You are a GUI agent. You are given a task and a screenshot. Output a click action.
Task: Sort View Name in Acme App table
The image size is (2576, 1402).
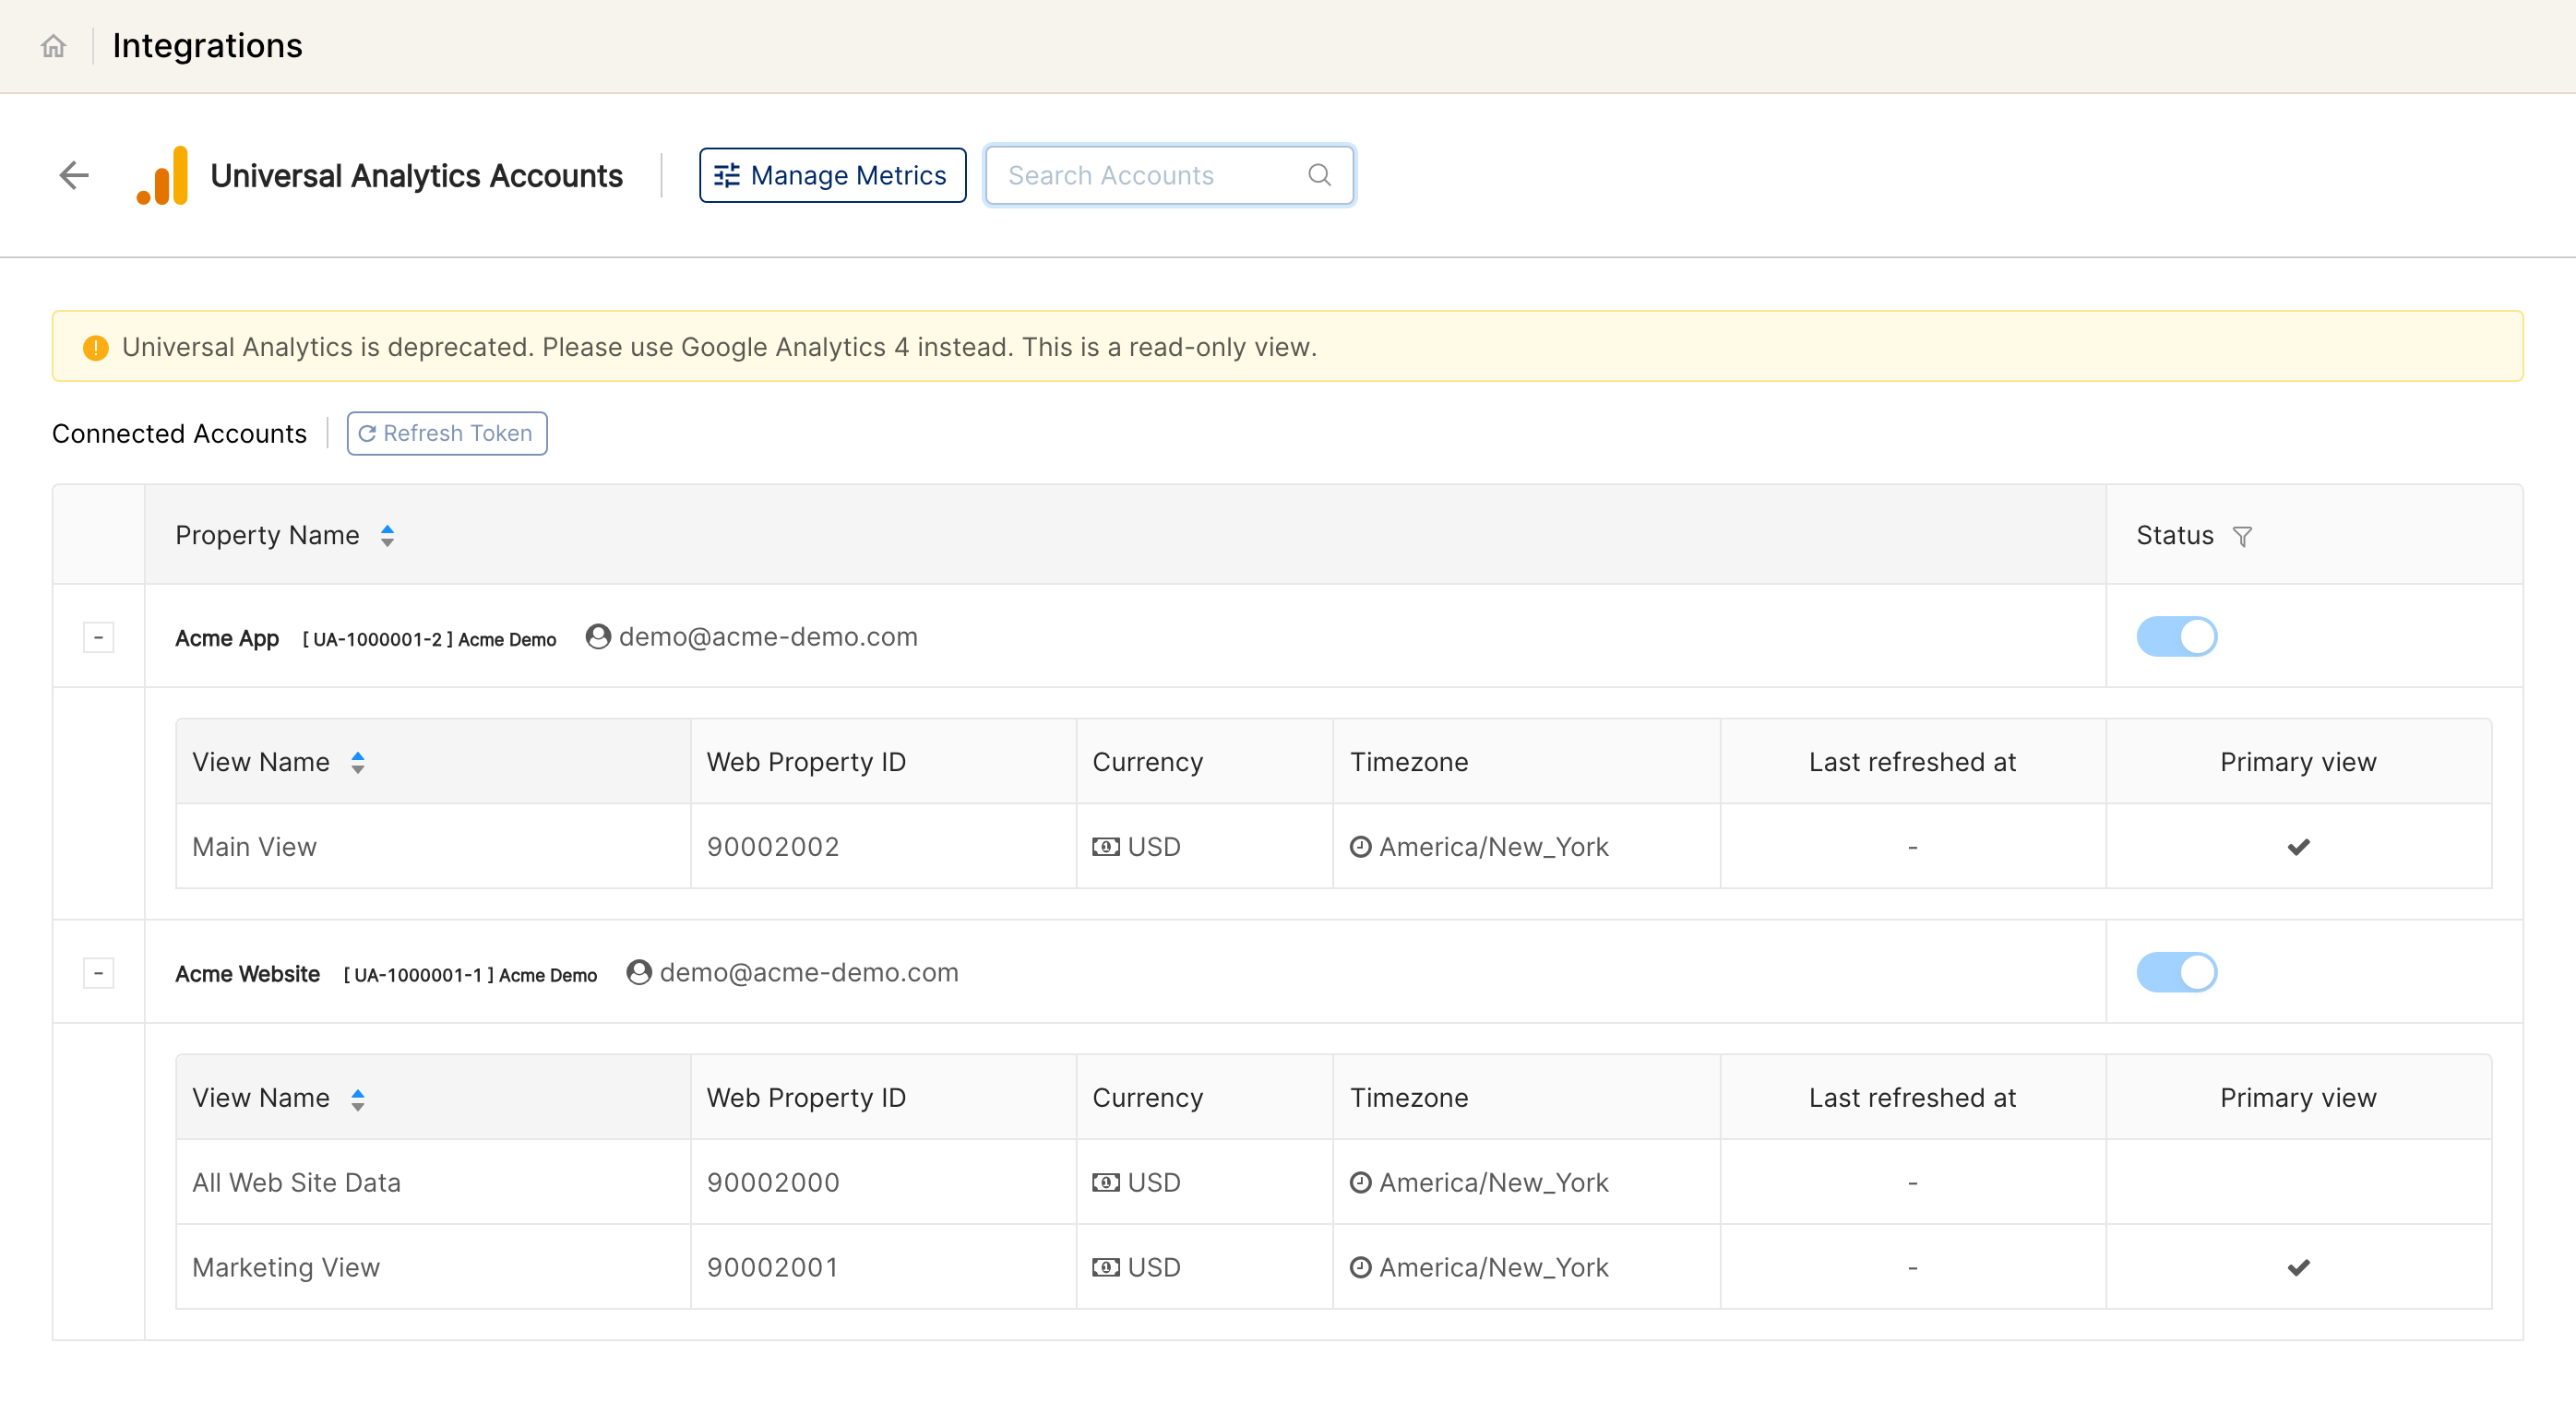[357, 763]
